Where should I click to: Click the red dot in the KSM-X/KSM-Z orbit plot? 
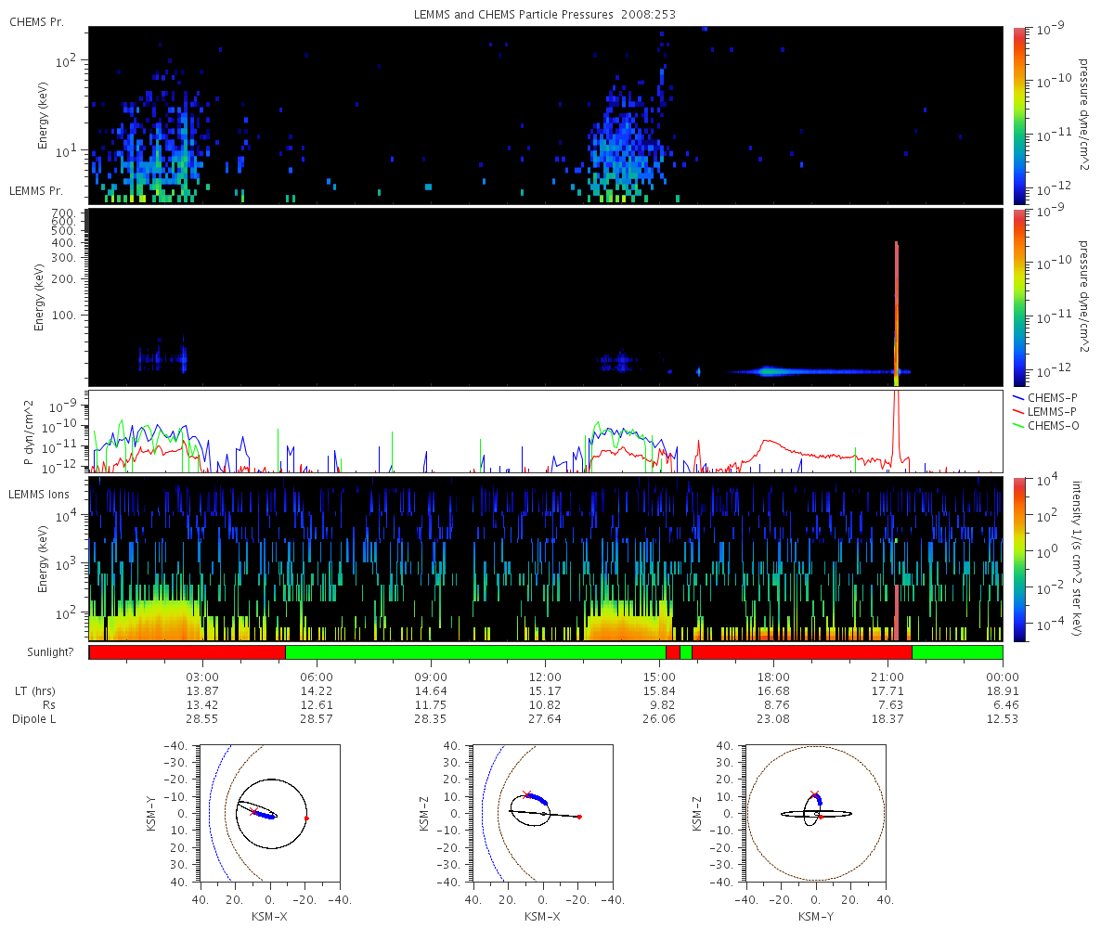[579, 817]
